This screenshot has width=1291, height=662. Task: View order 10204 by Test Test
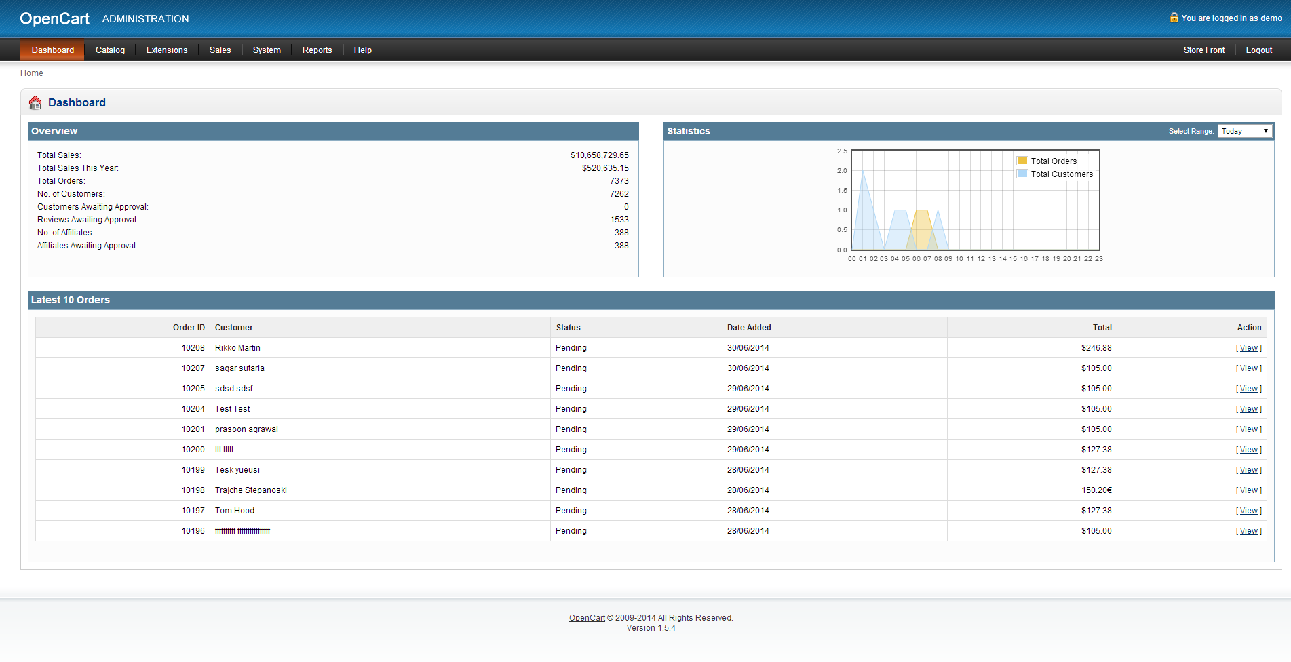[1249, 409]
